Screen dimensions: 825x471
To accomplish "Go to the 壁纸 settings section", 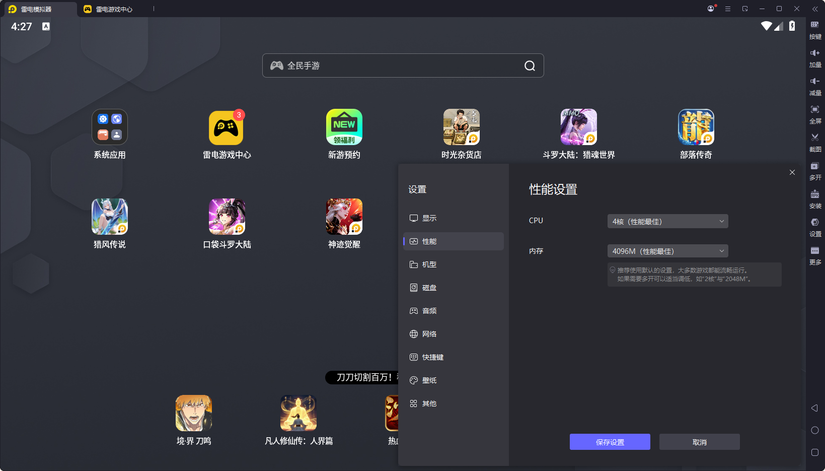I will 454,380.
